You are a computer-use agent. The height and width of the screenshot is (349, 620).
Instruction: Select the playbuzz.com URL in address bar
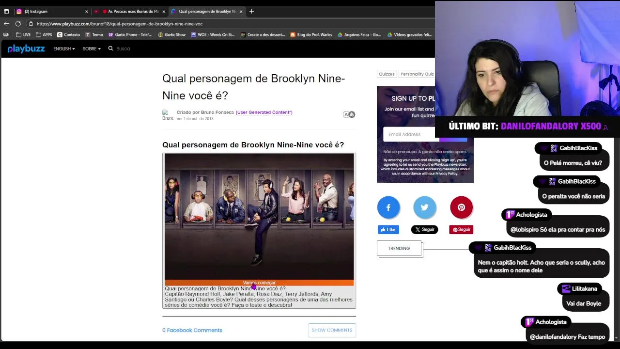119,24
